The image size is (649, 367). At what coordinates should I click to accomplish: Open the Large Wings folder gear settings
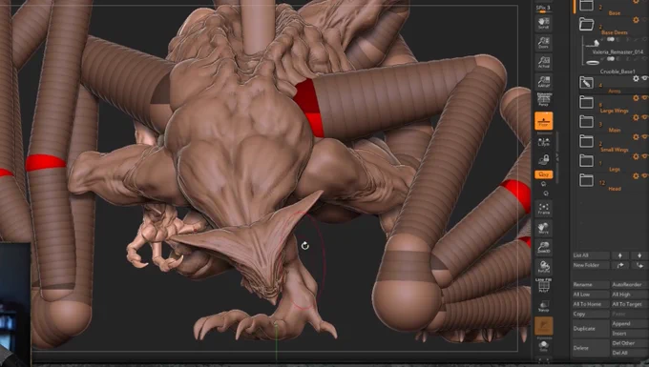click(637, 98)
